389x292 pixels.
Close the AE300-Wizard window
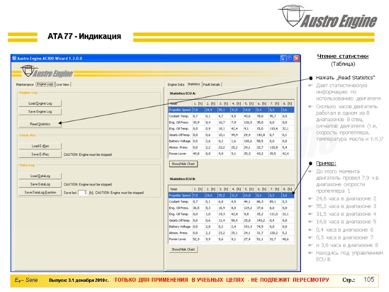click(x=297, y=58)
